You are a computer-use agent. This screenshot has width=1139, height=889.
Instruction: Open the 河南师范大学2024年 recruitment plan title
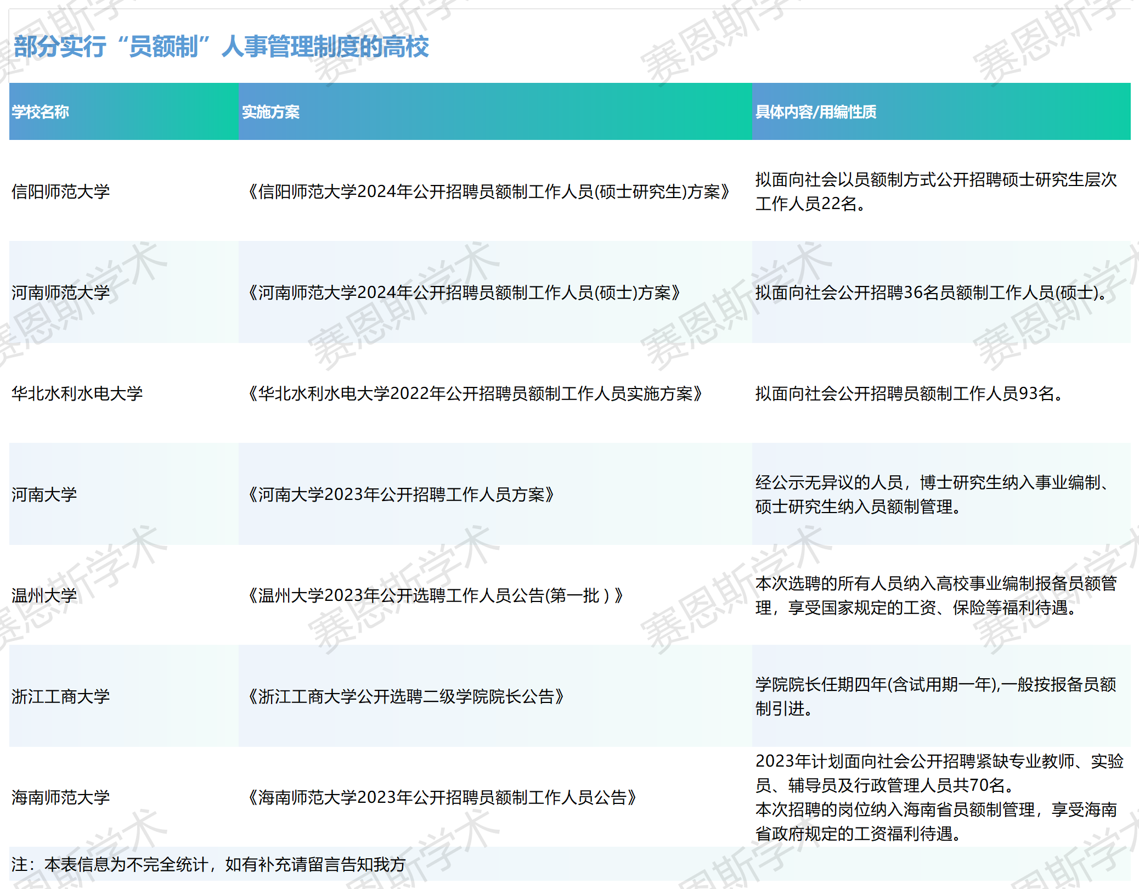[x=464, y=292]
